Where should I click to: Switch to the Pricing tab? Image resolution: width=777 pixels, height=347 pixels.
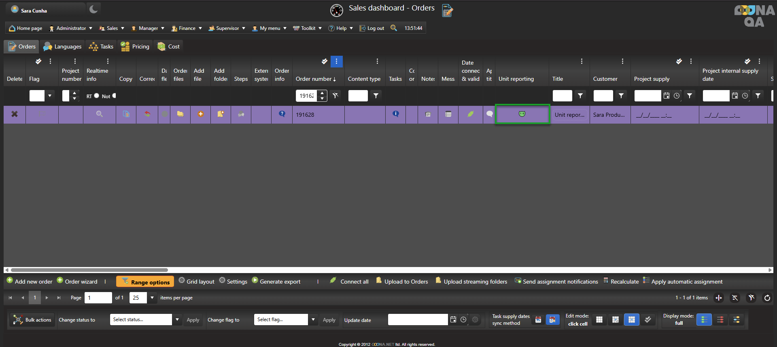136,46
